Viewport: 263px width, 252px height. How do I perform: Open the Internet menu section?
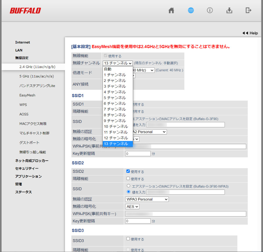point(22,42)
